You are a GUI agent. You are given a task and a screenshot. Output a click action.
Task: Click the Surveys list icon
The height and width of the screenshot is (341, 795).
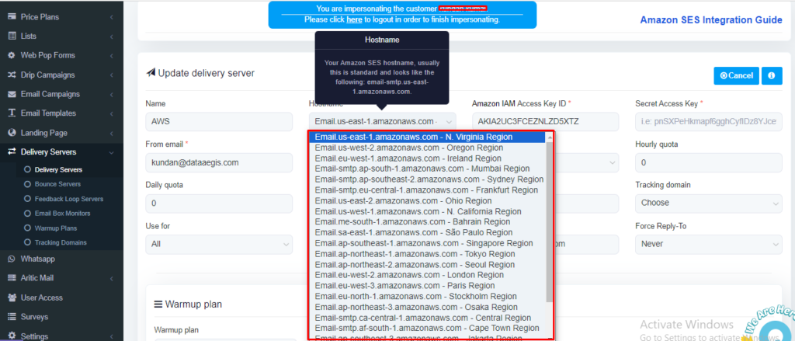[x=12, y=317]
